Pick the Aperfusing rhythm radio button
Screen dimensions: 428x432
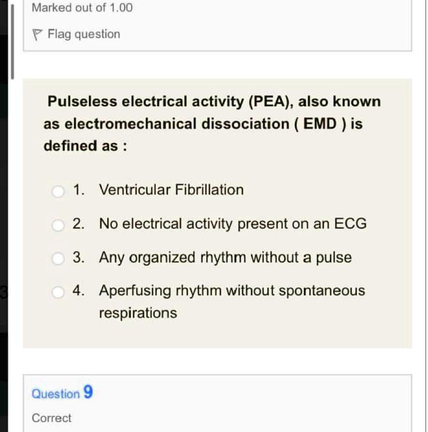58,293
